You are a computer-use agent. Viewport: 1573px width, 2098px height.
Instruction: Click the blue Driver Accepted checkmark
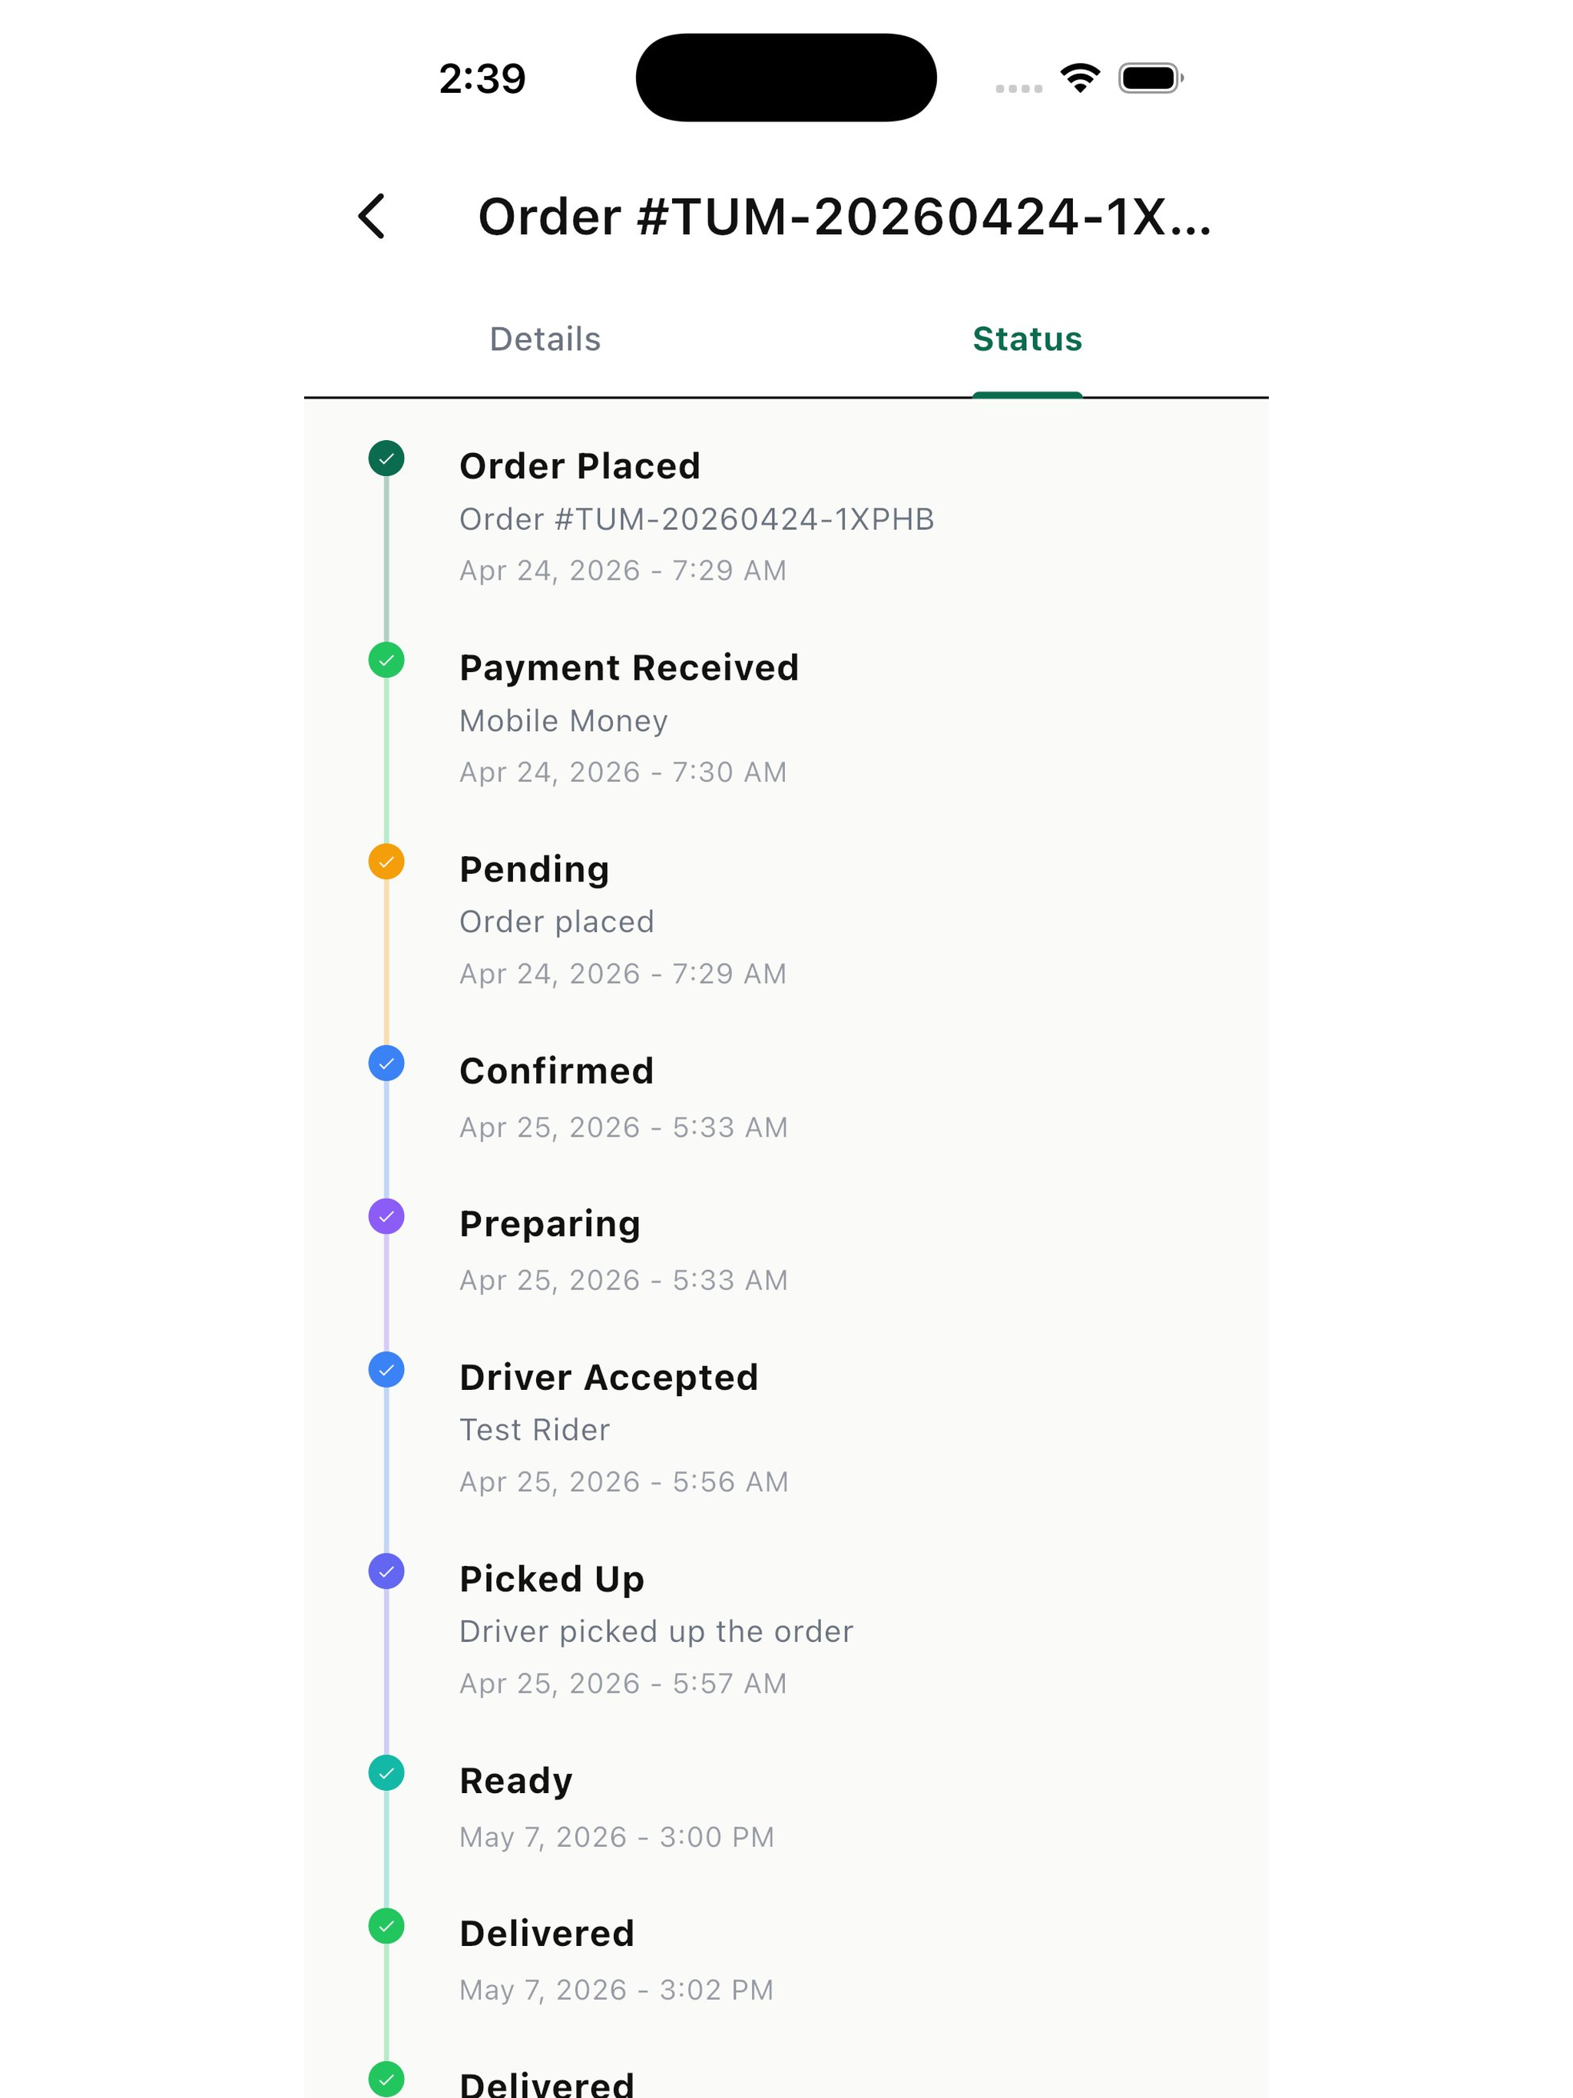[386, 1369]
